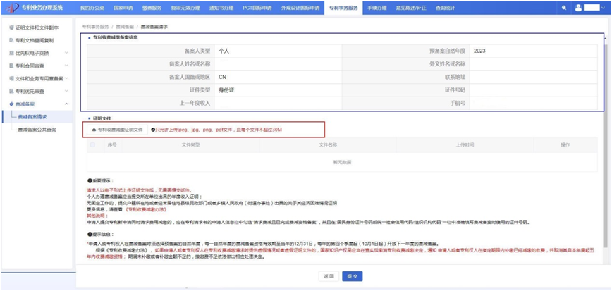Open the 外观设计国际申请 top menu
The height and width of the screenshot is (291, 612).
point(300,8)
